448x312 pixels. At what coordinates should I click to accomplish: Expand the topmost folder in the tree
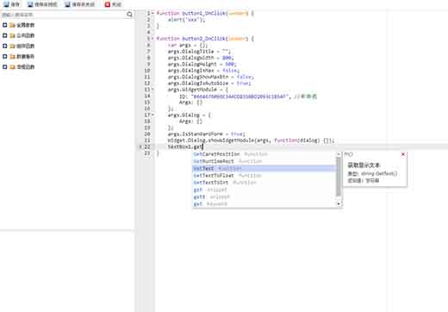coord(4,25)
